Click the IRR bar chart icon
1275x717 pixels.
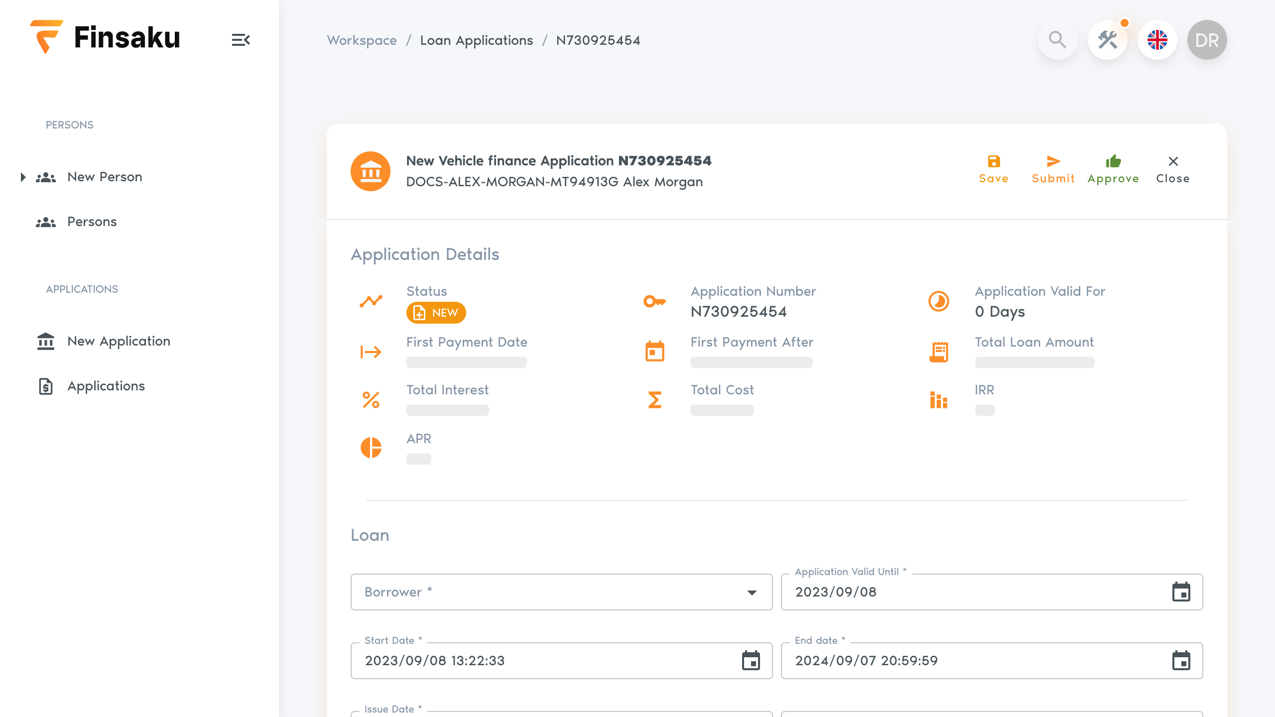pos(939,400)
